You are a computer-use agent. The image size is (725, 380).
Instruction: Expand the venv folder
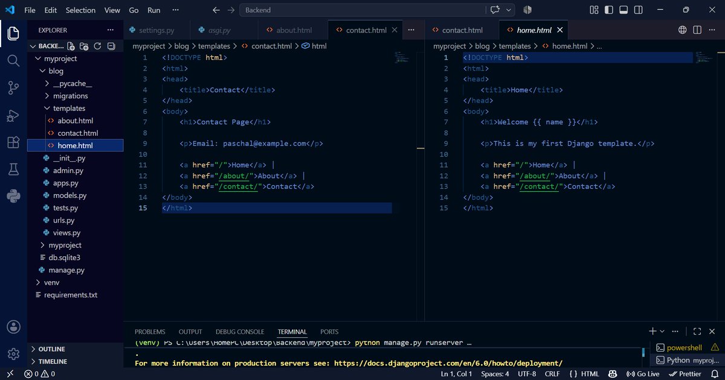coord(38,282)
